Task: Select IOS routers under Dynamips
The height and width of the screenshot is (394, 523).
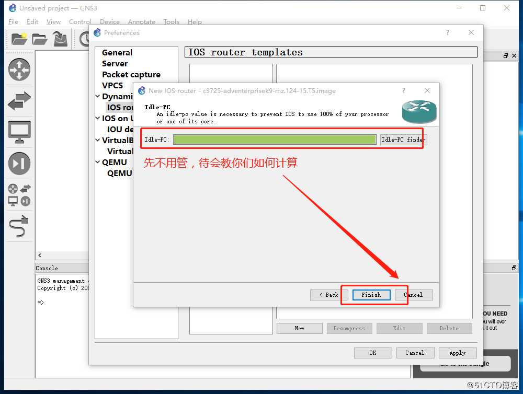Action: tap(120, 107)
